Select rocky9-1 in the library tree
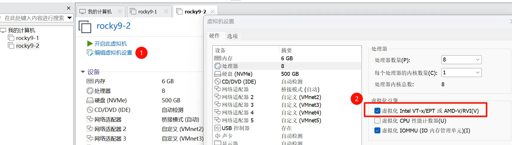The width and height of the screenshot is (512, 145). pos(27,38)
